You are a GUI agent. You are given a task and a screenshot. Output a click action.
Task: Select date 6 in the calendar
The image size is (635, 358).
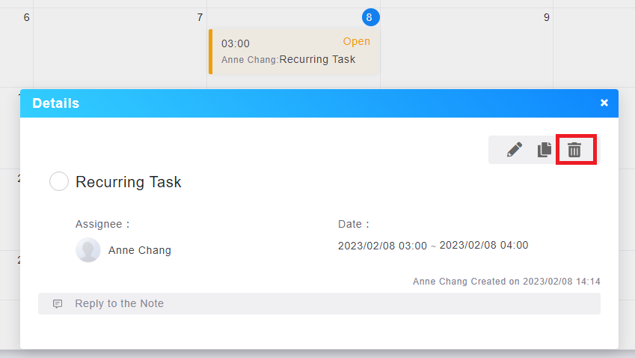click(27, 17)
